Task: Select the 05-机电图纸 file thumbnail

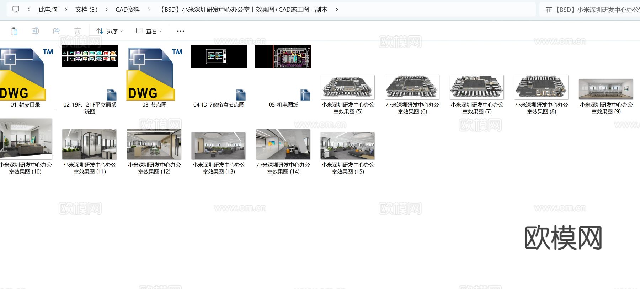Action: tap(283, 56)
